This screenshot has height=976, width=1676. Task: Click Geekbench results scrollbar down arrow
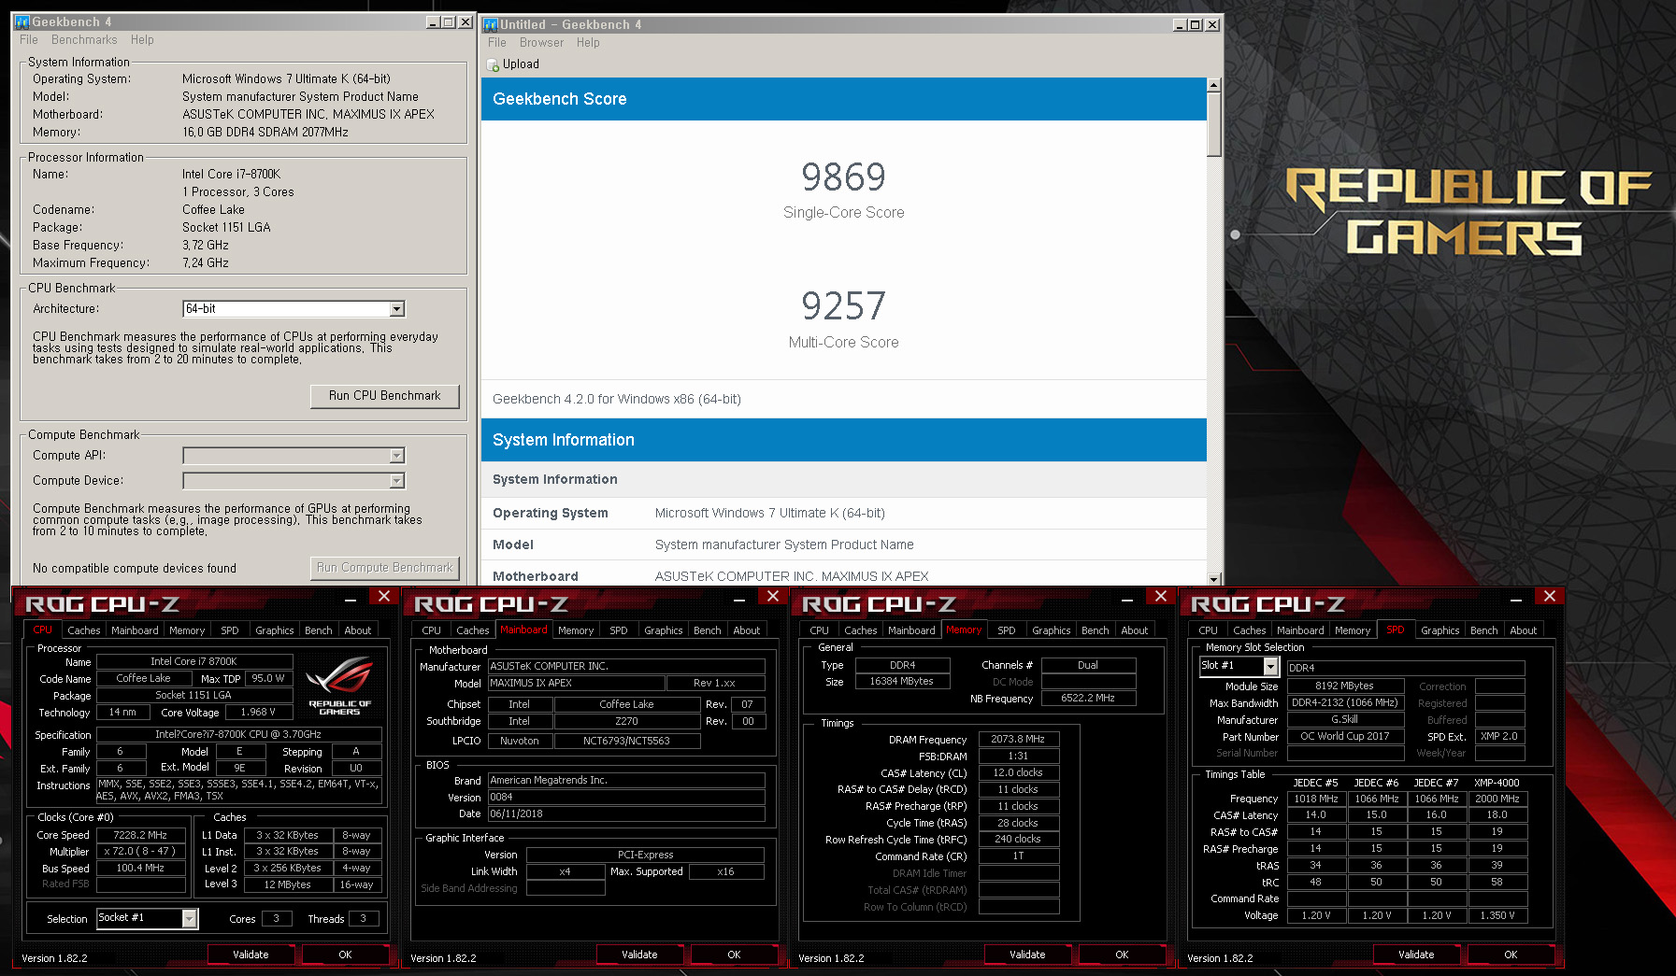1213,579
